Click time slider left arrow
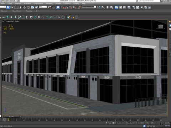The height and width of the screenshot is (128, 171). click(x=3, y=117)
